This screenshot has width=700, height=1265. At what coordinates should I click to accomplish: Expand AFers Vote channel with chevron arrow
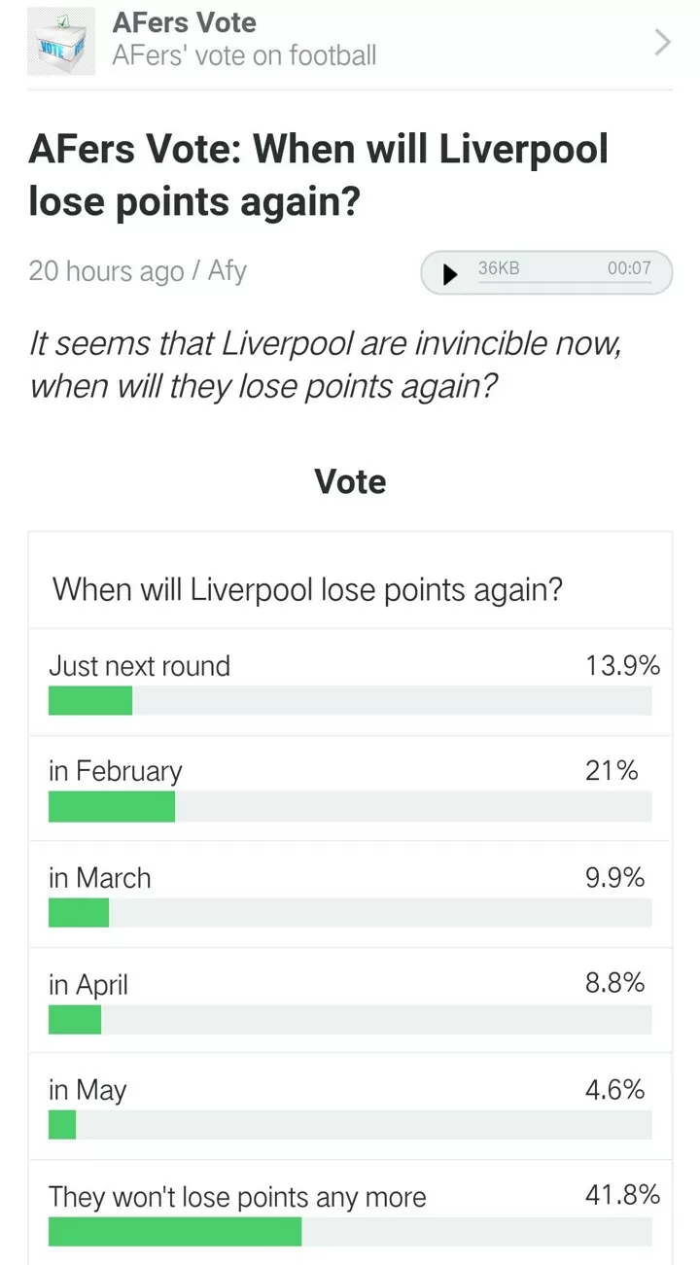[x=662, y=42]
